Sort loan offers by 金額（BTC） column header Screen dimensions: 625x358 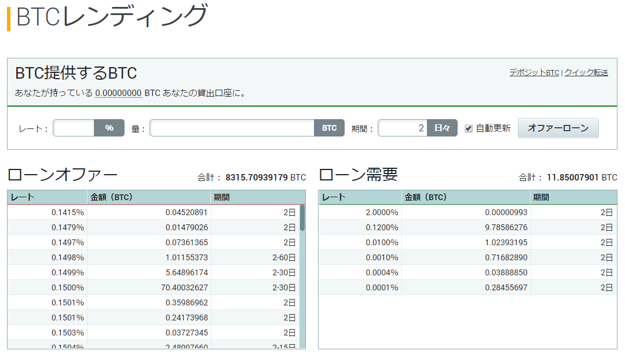(148, 197)
